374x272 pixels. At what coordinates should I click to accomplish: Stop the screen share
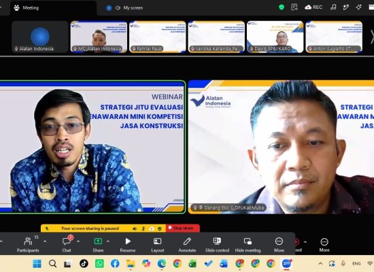(183, 228)
